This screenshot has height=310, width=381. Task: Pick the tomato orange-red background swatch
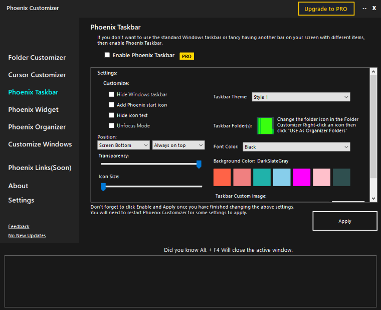(x=222, y=177)
